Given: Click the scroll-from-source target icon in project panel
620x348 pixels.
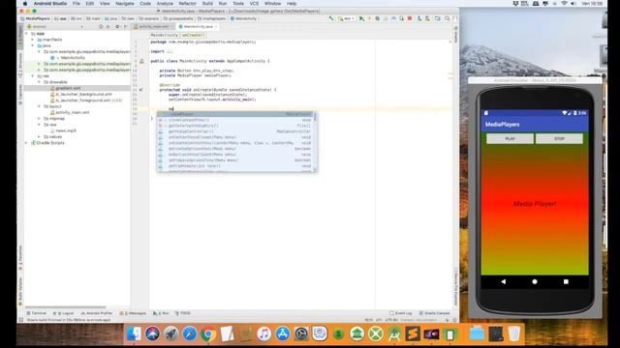Looking at the screenshot, I should pyautogui.click(x=101, y=27).
